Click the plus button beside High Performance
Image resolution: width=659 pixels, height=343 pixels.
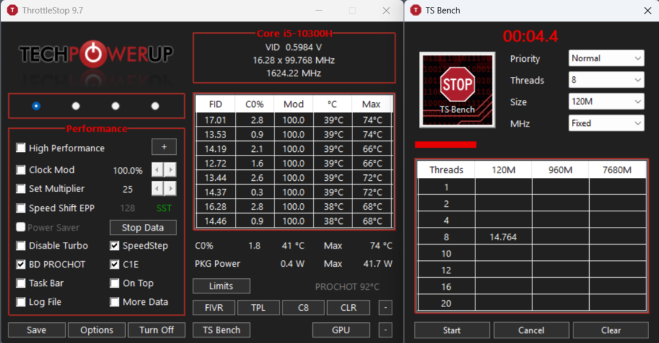pos(164,147)
